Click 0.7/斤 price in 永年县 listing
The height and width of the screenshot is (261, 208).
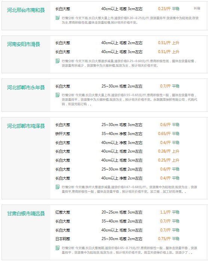point(165,86)
